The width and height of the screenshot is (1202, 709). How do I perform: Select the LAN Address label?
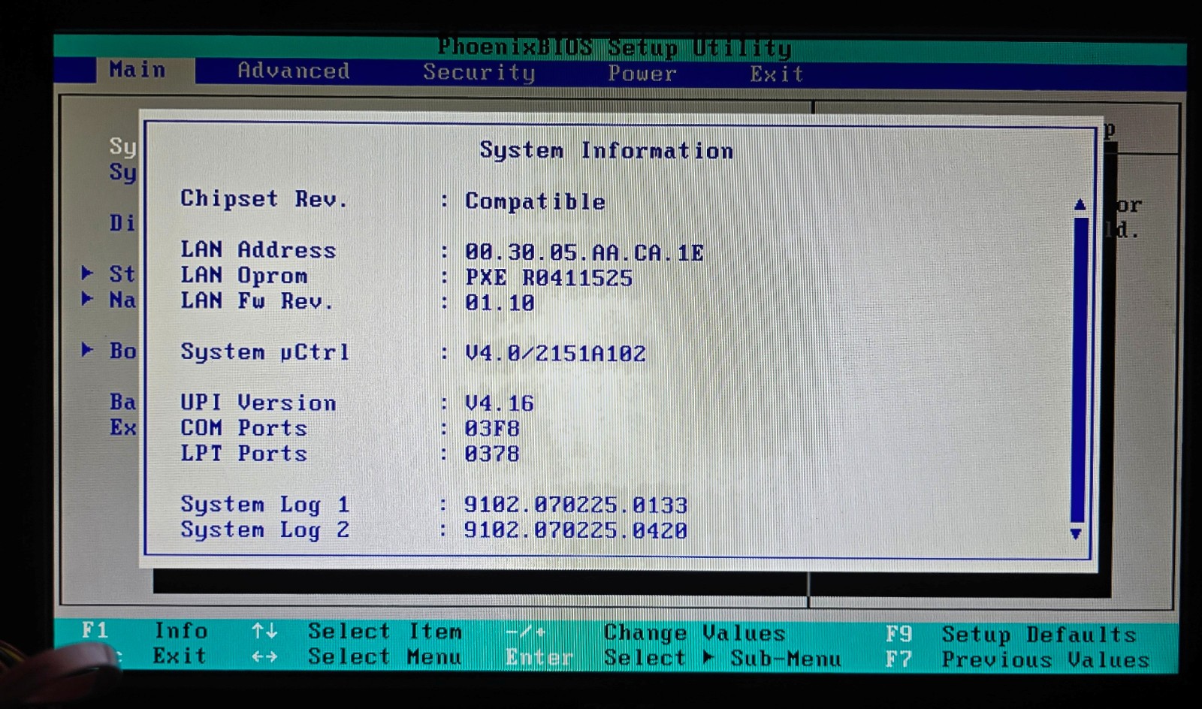258,249
